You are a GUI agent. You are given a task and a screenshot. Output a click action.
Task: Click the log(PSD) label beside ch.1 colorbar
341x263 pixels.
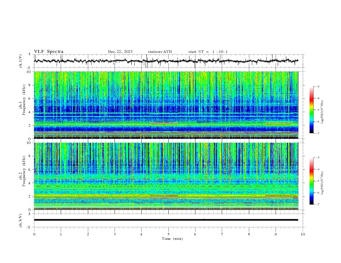[322, 112]
